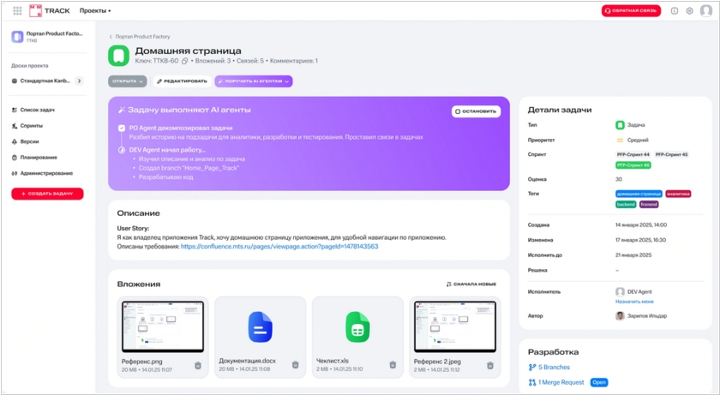Open the Проекты menu
This screenshot has height=395, width=720.
(95, 11)
